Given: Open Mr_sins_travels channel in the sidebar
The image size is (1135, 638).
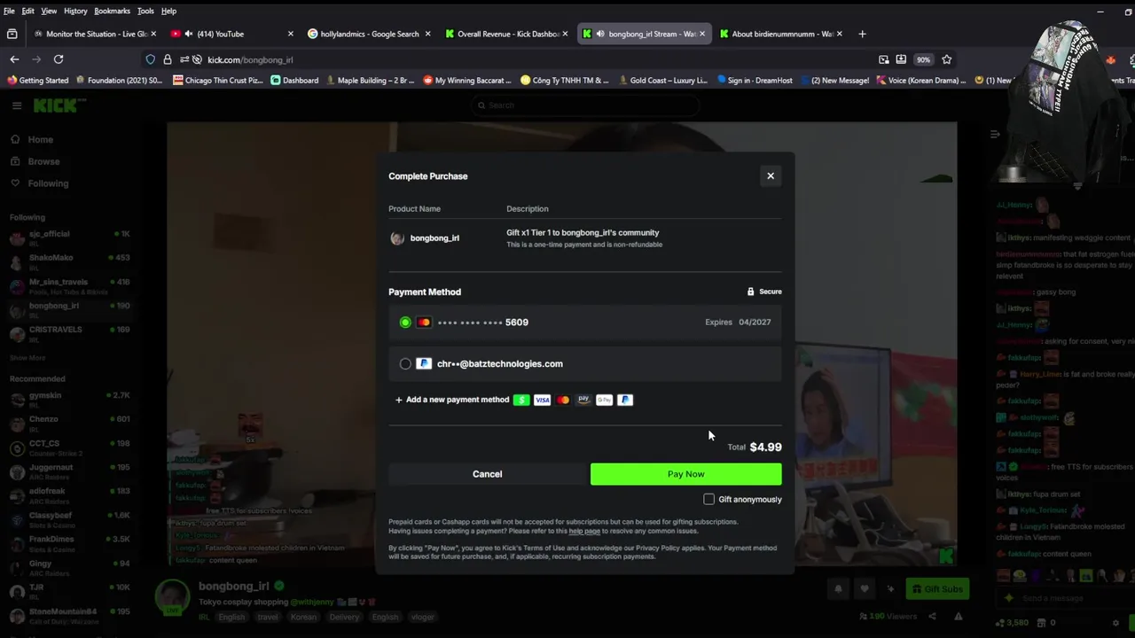Looking at the screenshot, I should (x=69, y=285).
